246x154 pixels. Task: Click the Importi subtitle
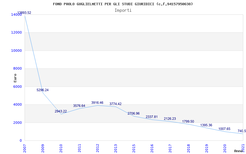pyautogui.click(x=123, y=10)
